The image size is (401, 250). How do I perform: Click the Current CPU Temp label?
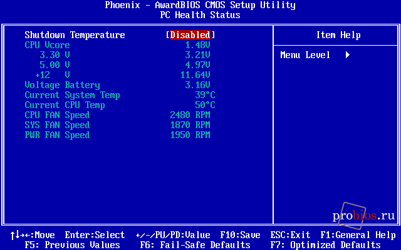(65, 105)
